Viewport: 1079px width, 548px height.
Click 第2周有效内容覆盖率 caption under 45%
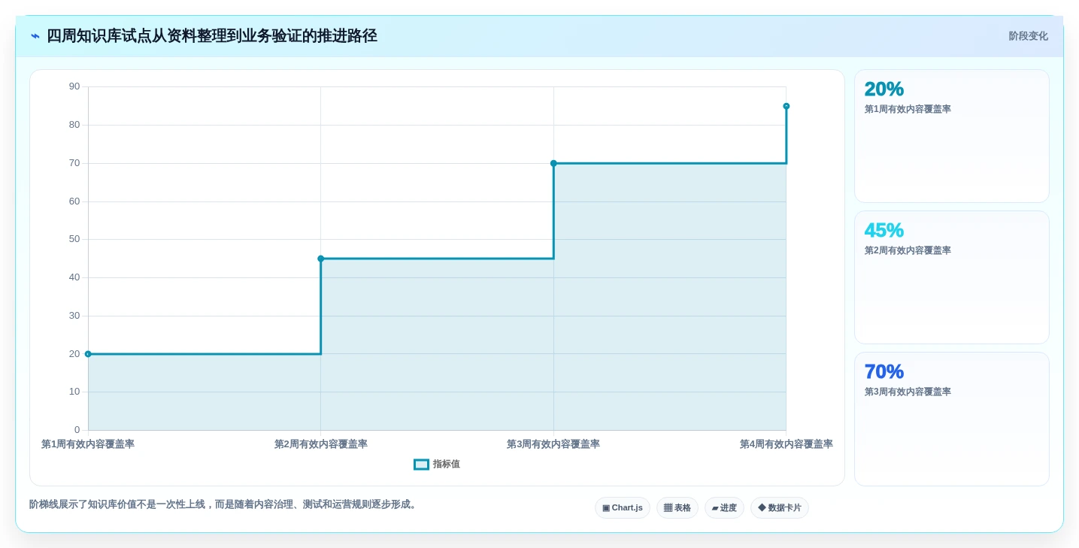pyautogui.click(x=908, y=250)
